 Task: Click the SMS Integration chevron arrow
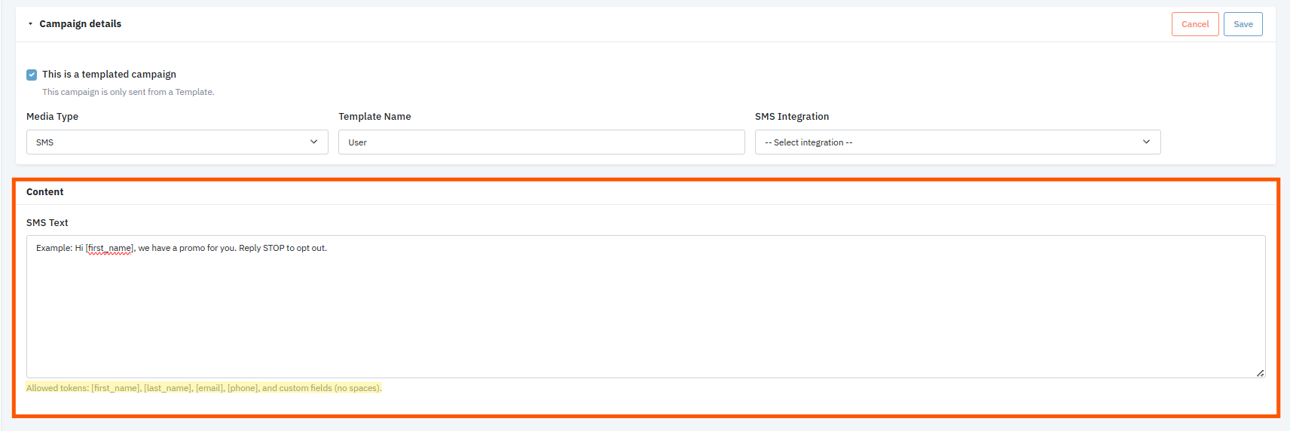pyautogui.click(x=1146, y=142)
